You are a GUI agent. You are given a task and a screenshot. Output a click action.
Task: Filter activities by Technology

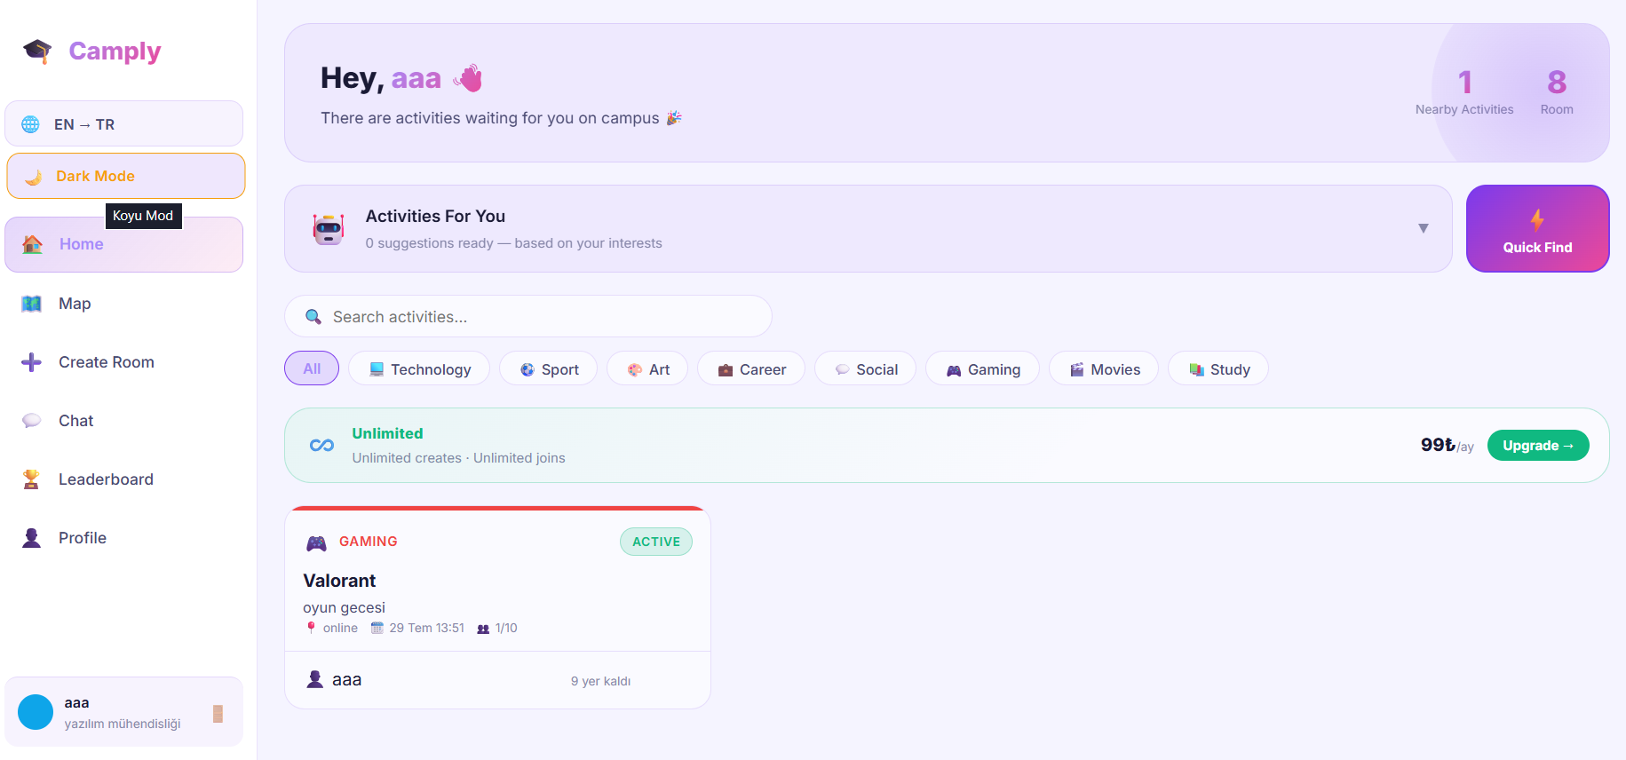coord(419,368)
